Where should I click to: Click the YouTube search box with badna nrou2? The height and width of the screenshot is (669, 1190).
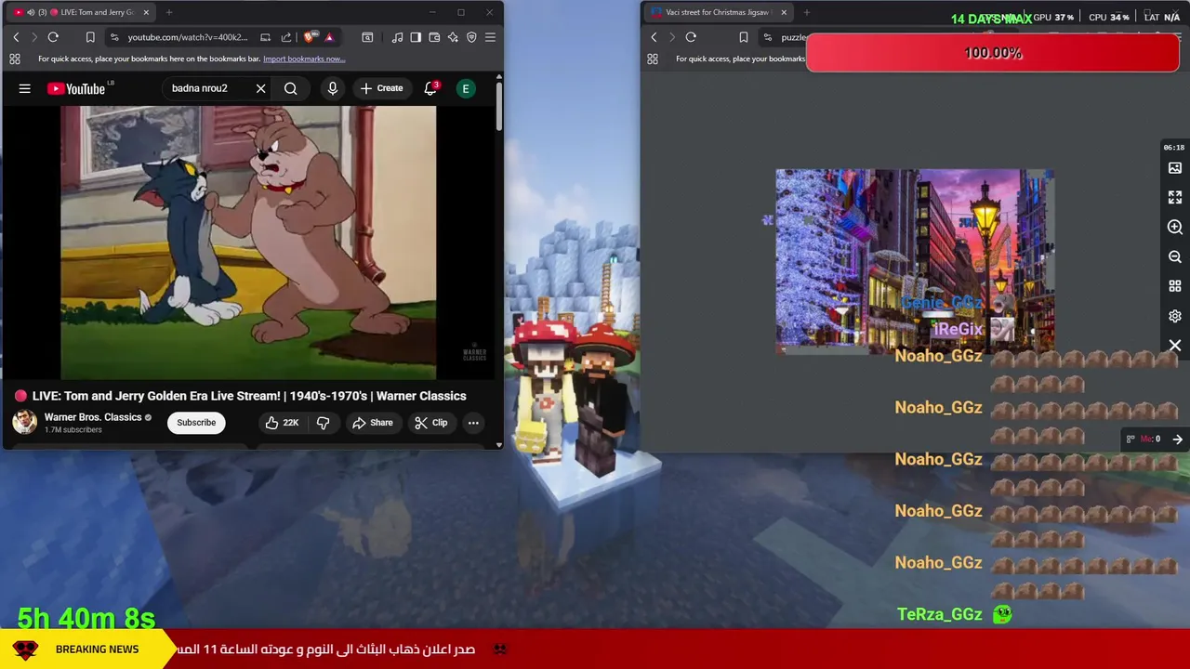(206, 88)
